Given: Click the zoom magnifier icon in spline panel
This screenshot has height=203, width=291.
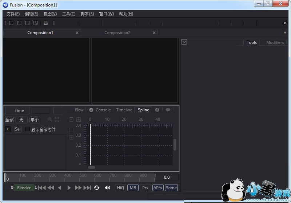Looking at the screenshot, I should pyautogui.click(x=50, y=119).
